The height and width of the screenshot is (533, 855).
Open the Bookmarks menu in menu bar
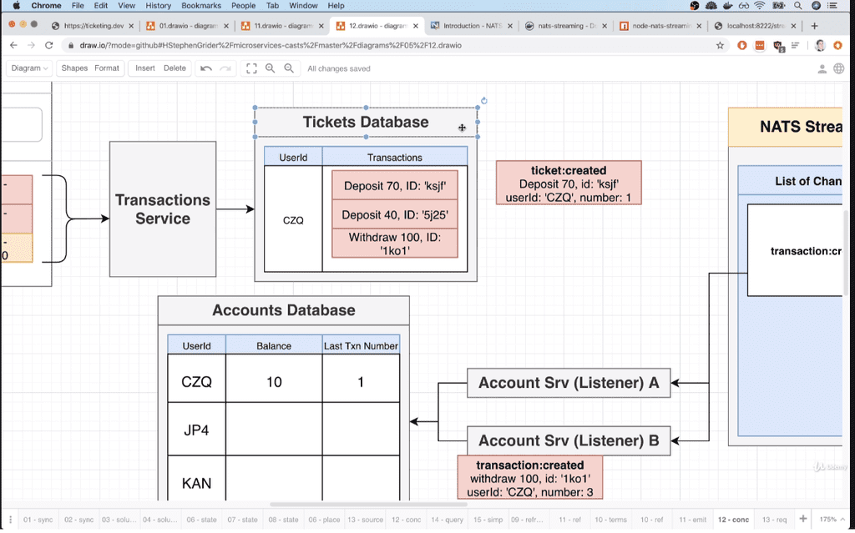point(200,6)
